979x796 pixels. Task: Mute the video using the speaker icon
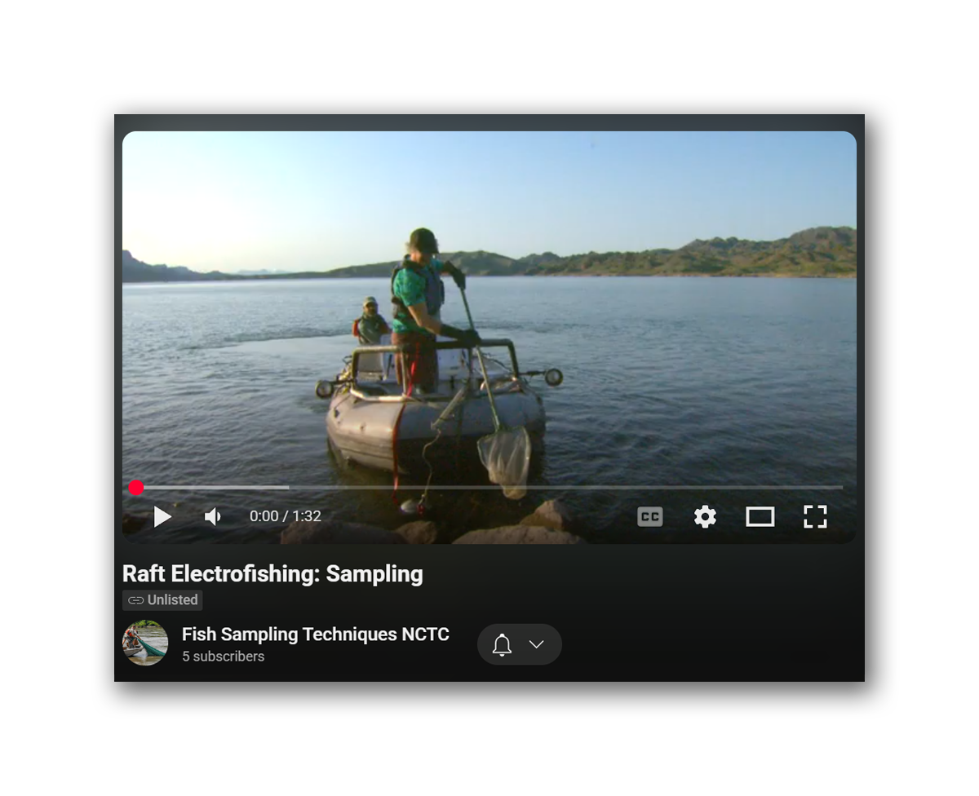213,516
